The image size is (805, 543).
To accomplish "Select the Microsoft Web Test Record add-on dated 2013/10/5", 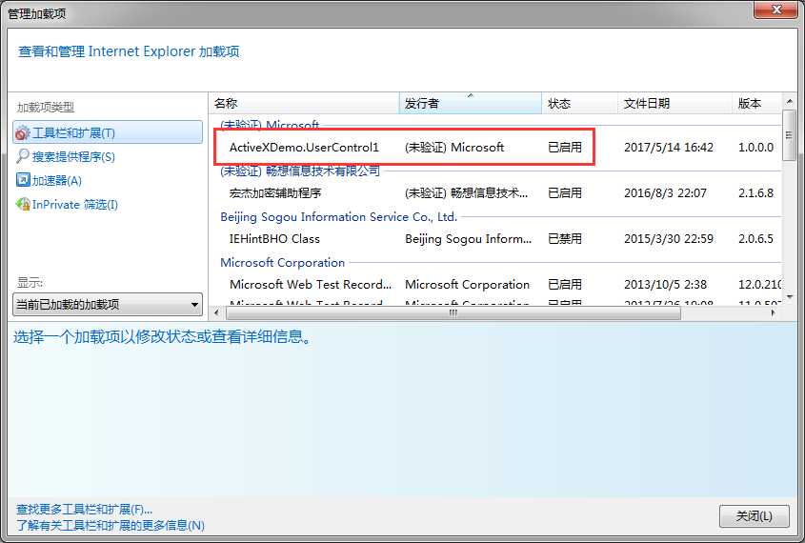I will [495, 284].
